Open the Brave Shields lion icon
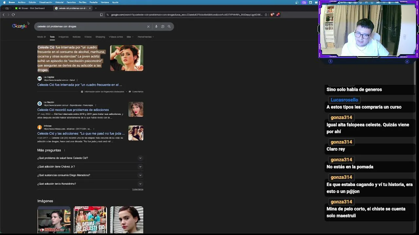The image size is (419, 235). coord(272,15)
